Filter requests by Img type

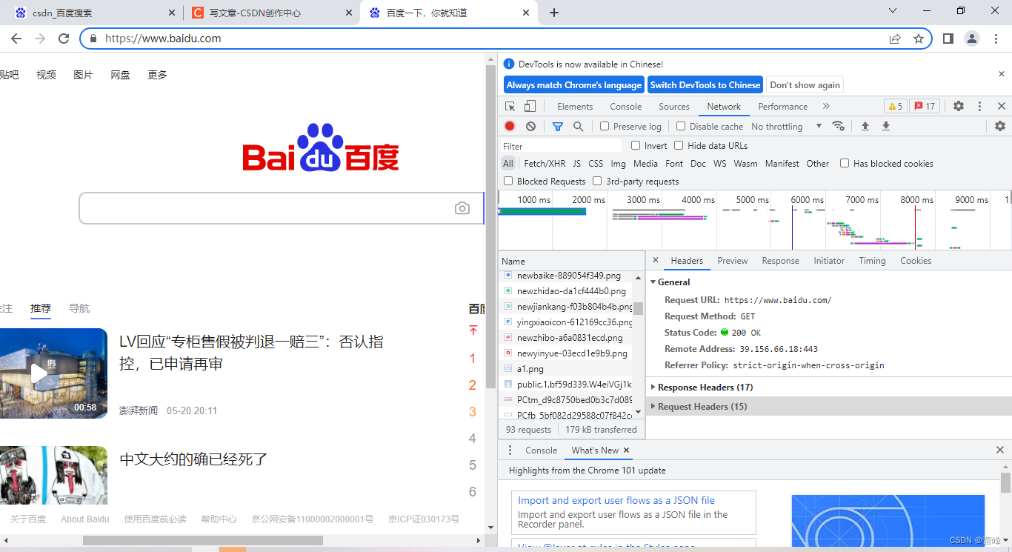618,164
